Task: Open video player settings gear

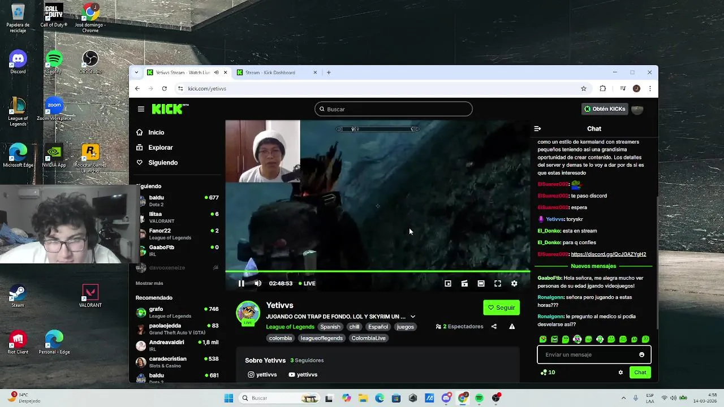Action: [x=514, y=283]
